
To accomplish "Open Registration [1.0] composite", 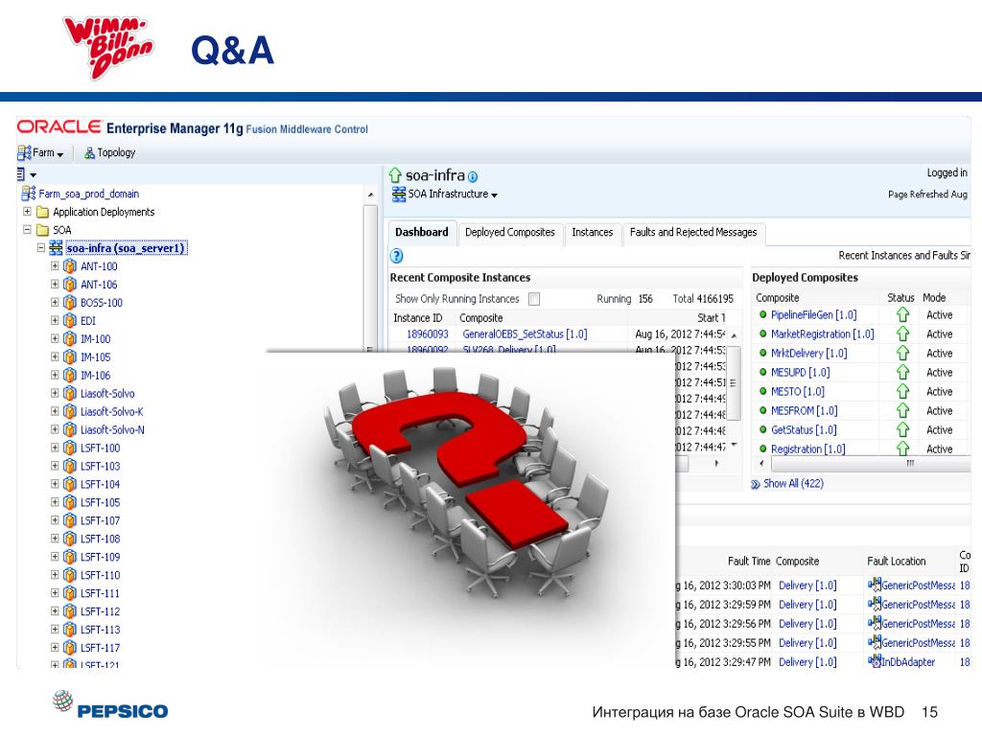I will (x=807, y=448).
